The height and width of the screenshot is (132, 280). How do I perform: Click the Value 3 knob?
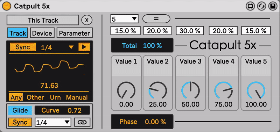pyautogui.click(x=190, y=90)
